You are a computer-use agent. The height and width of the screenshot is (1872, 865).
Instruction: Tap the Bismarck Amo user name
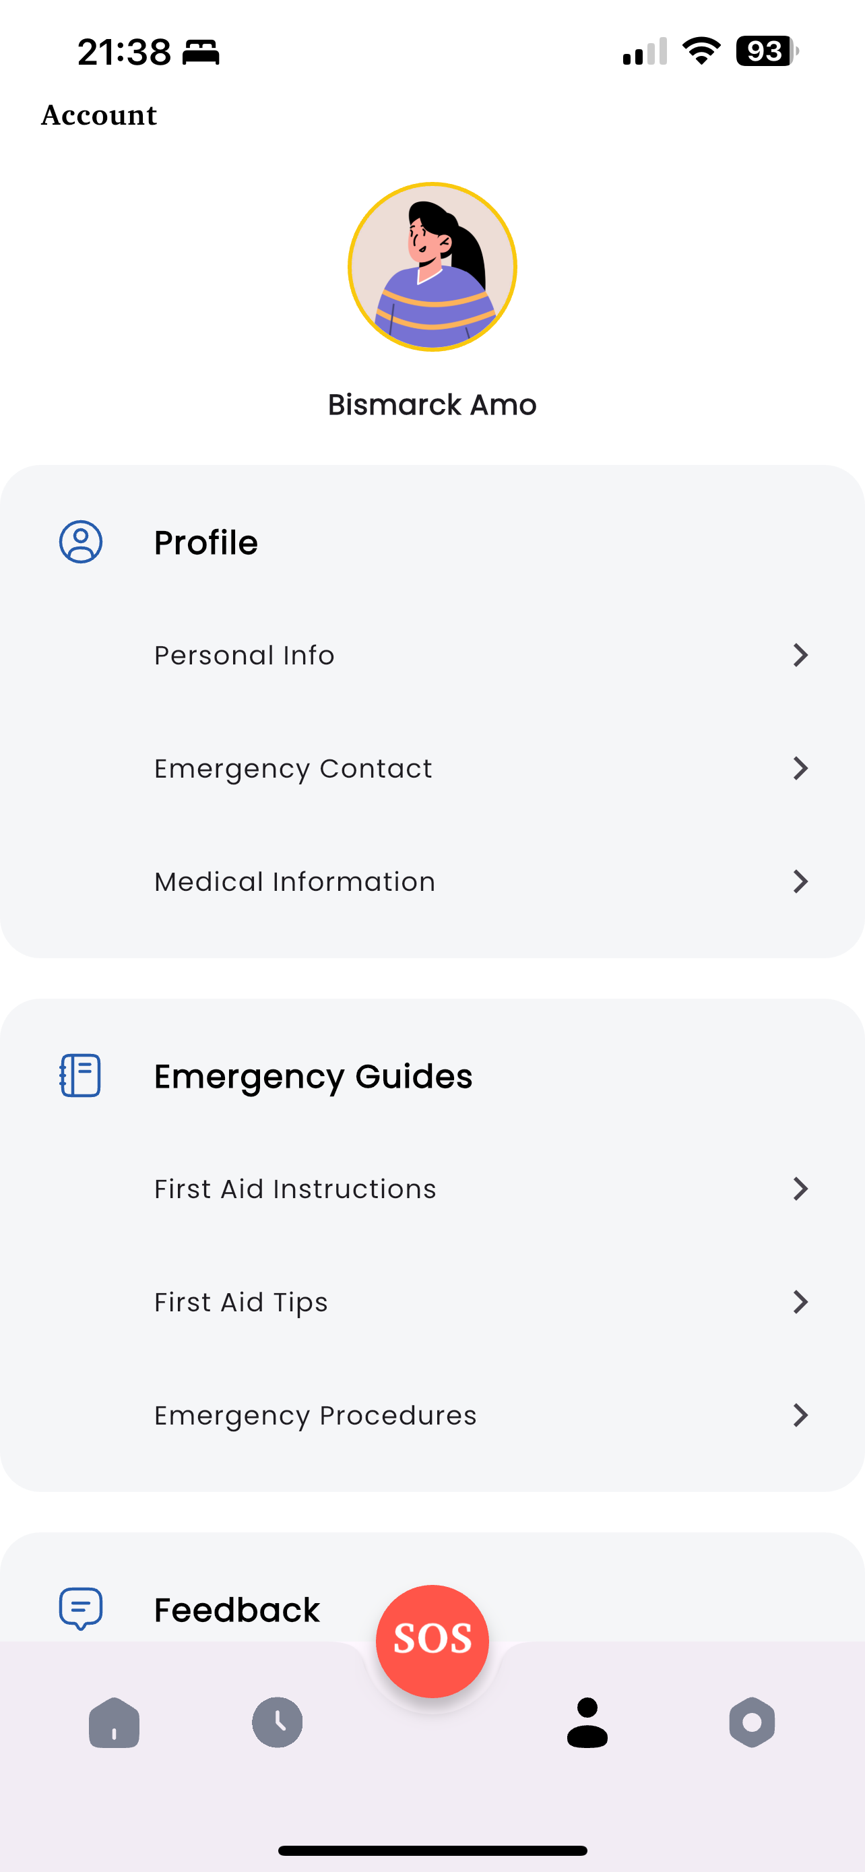point(432,405)
